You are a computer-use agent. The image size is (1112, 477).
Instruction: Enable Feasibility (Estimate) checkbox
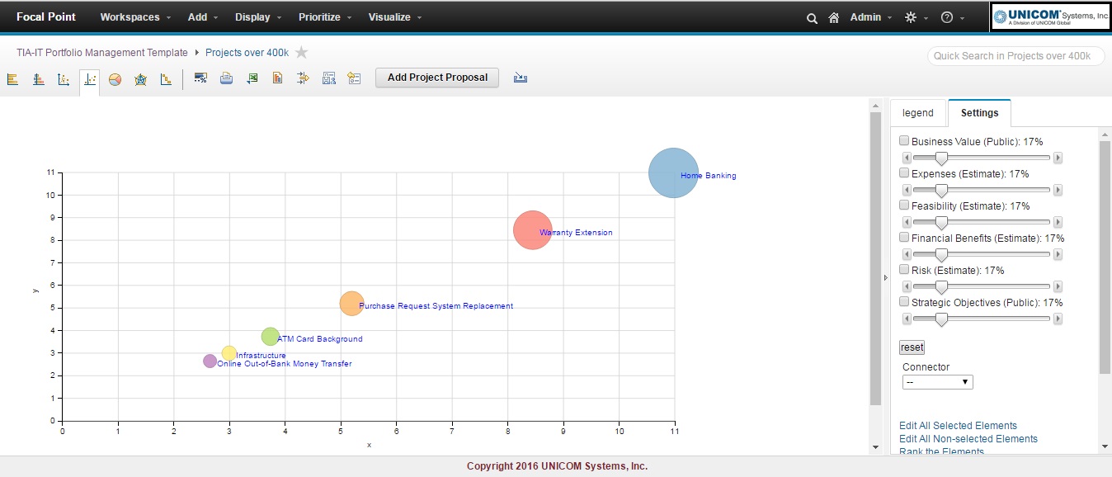904,205
